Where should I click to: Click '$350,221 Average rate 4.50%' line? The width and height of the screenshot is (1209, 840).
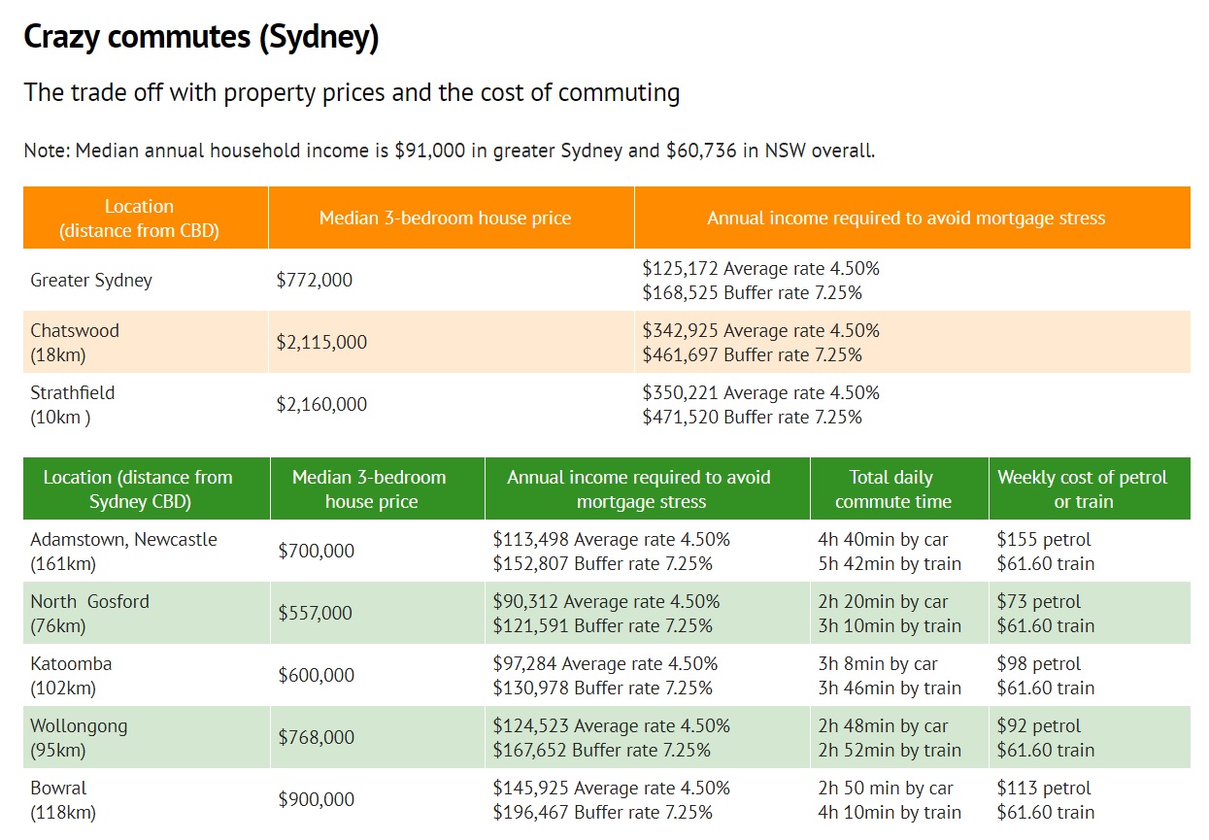coord(760,393)
